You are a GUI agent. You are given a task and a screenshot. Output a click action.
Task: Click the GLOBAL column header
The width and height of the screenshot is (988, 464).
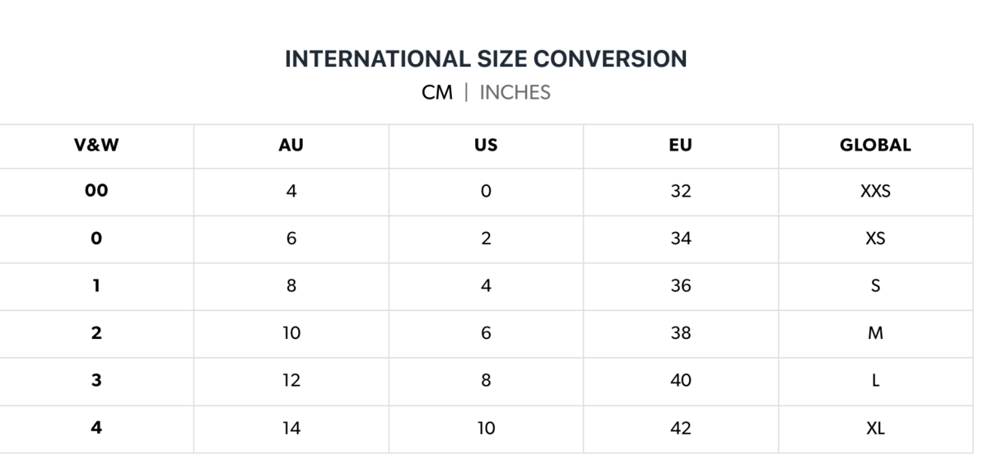(875, 146)
